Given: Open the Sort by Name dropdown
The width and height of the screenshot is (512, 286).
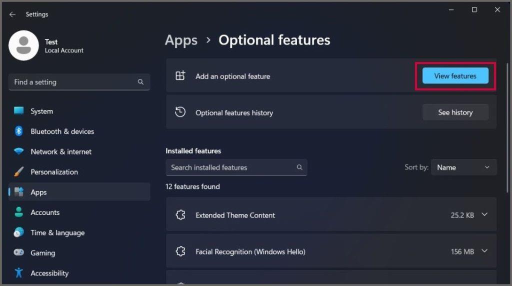Looking at the screenshot, I should click(463, 167).
